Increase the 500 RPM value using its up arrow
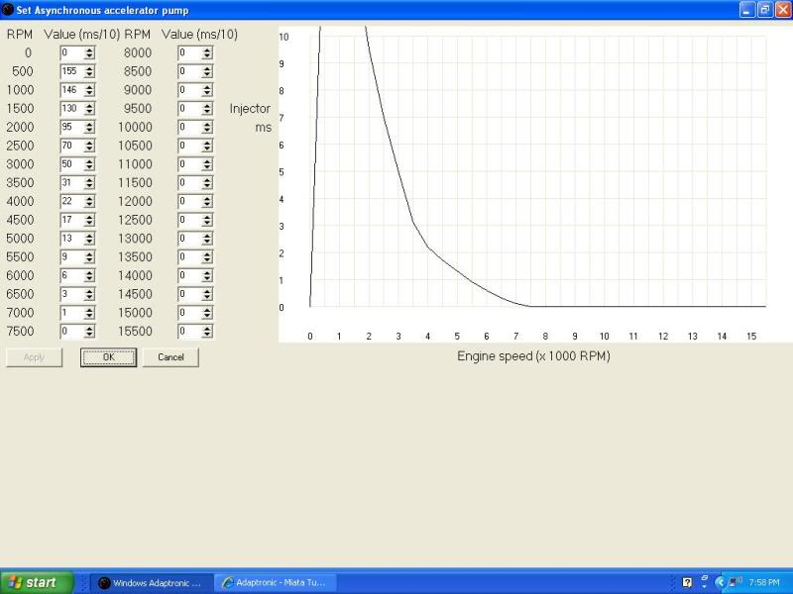Viewport: 793px width, 594px height. point(88,68)
